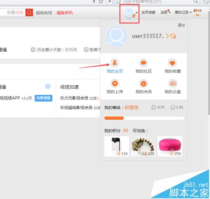Open 超级手机 nav item
Image resolution: width=210 pixels, height=199 pixels.
coord(65,13)
